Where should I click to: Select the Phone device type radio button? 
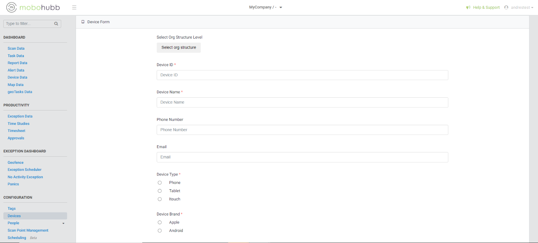(x=160, y=183)
